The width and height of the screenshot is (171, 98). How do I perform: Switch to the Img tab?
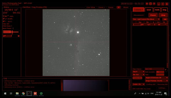164,10
